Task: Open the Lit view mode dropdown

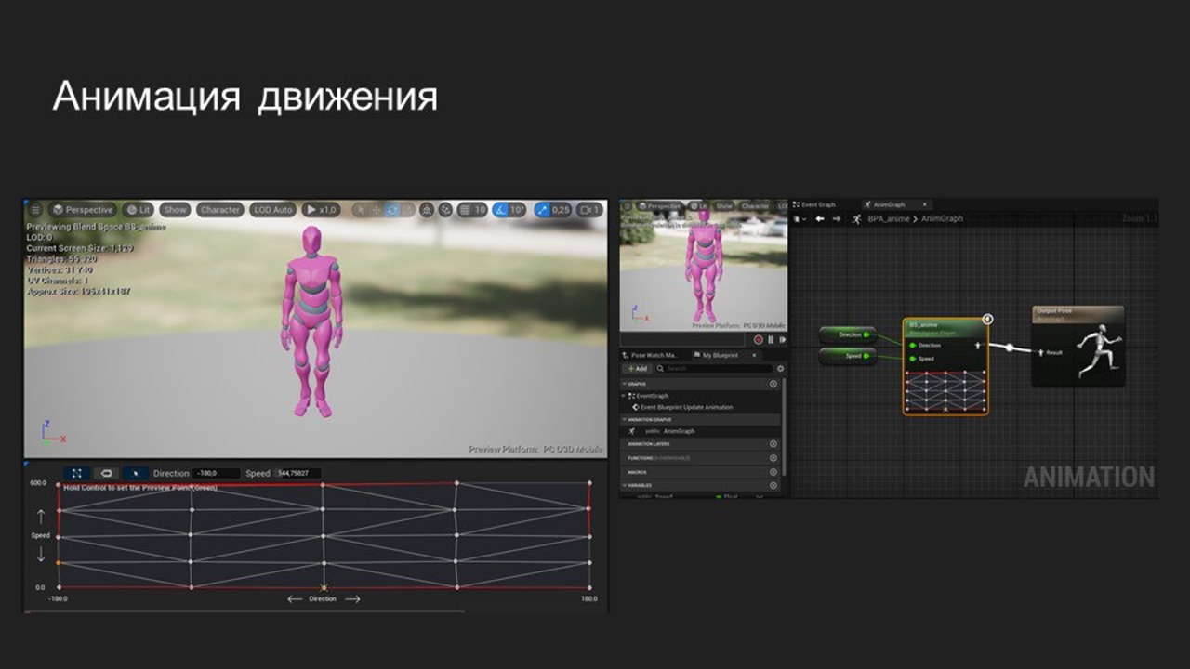Action: click(x=138, y=210)
